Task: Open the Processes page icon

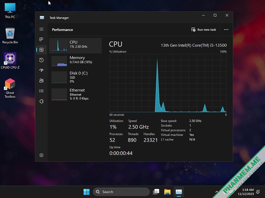Action: [41, 39]
